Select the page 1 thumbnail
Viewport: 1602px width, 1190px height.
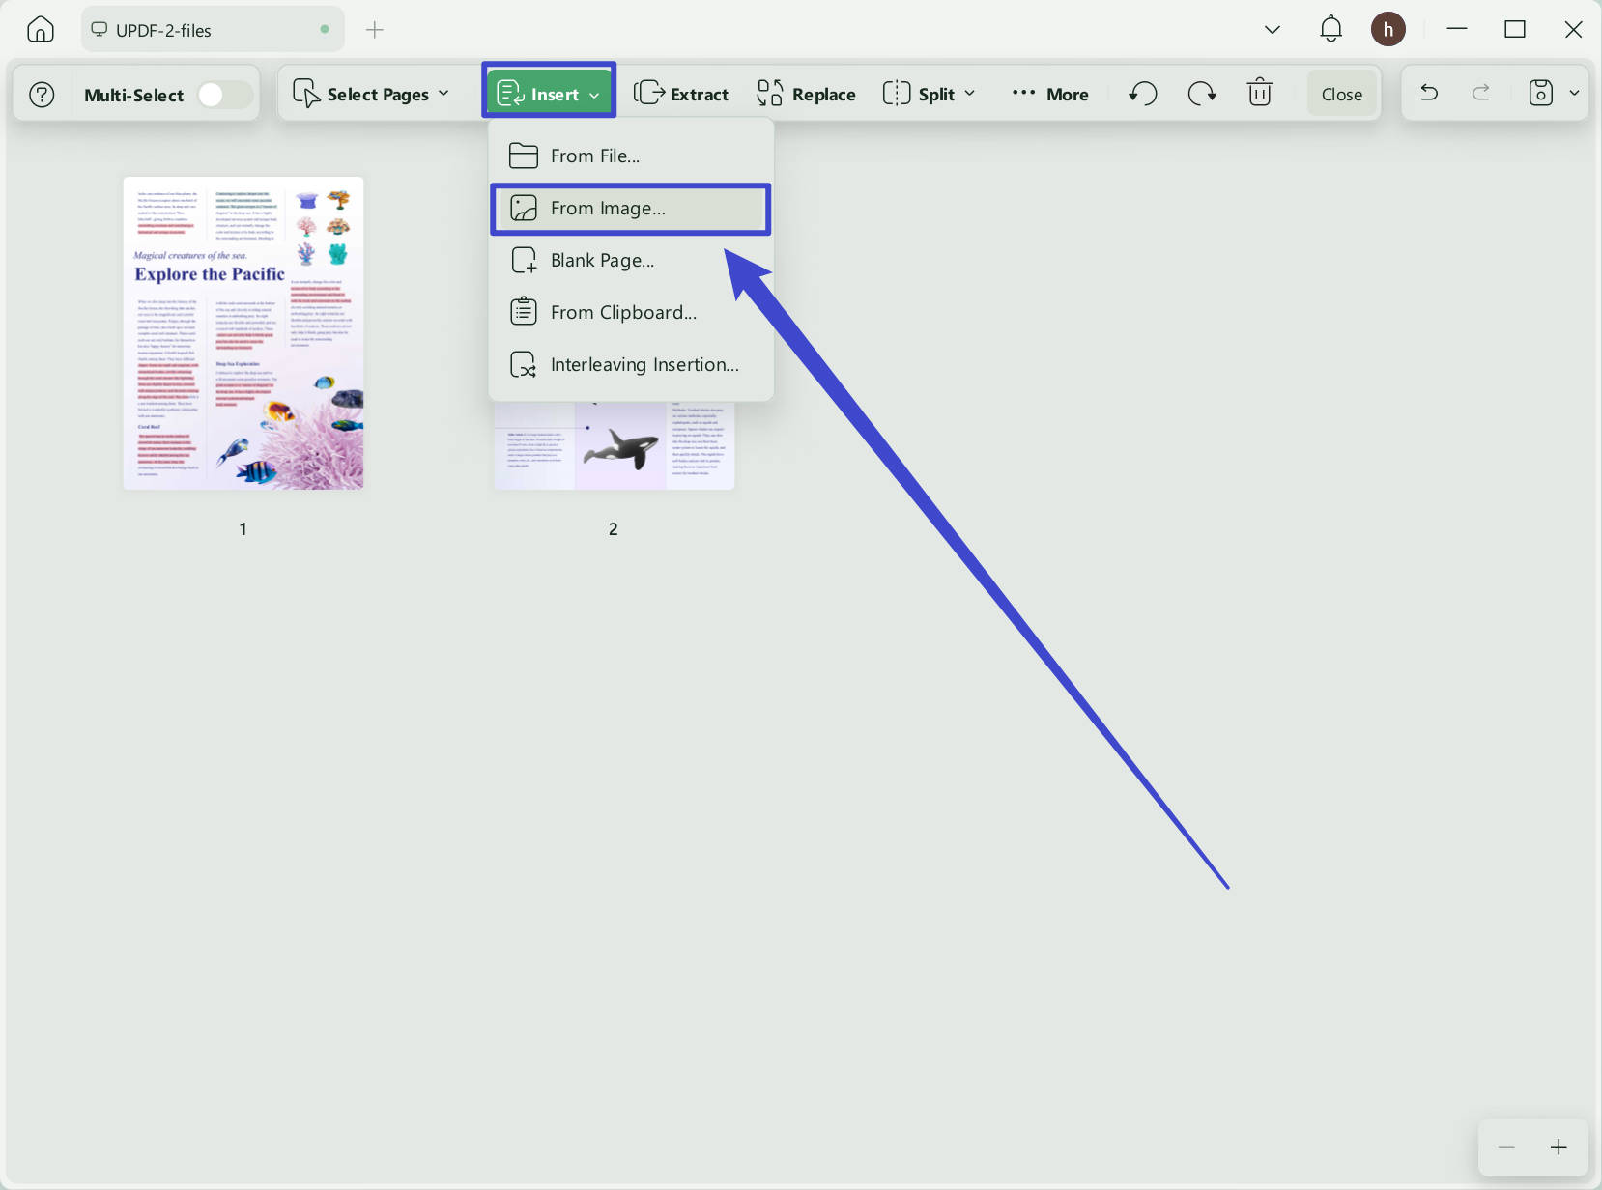(243, 332)
